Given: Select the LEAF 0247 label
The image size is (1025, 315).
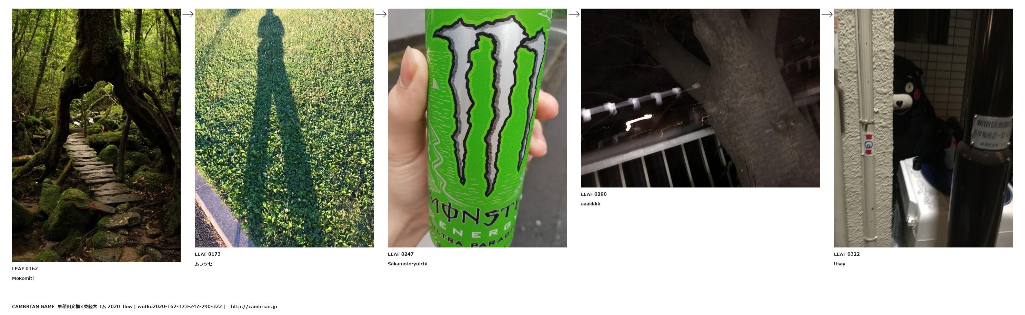Looking at the screenshot, I should click(401, 254).
